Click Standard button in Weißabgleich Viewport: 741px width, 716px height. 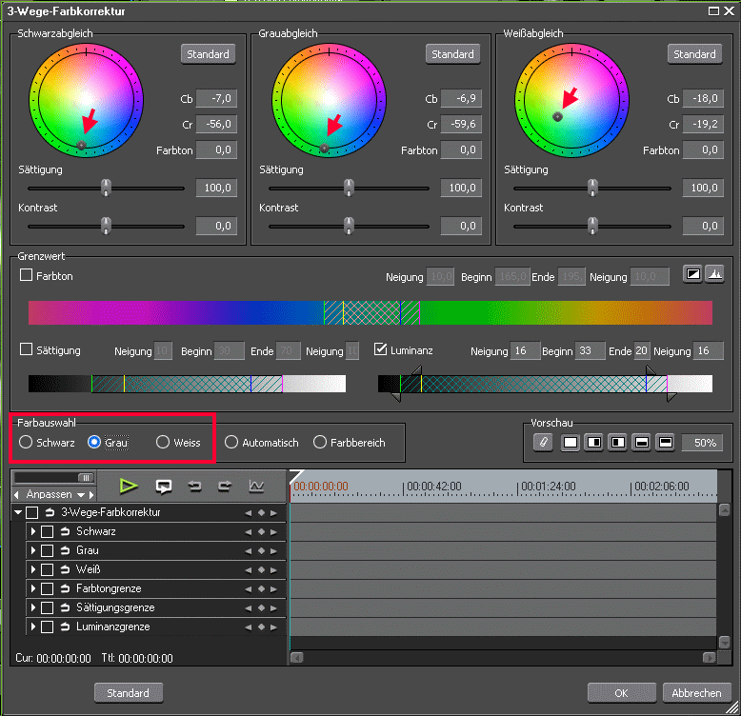coord(694,54)
